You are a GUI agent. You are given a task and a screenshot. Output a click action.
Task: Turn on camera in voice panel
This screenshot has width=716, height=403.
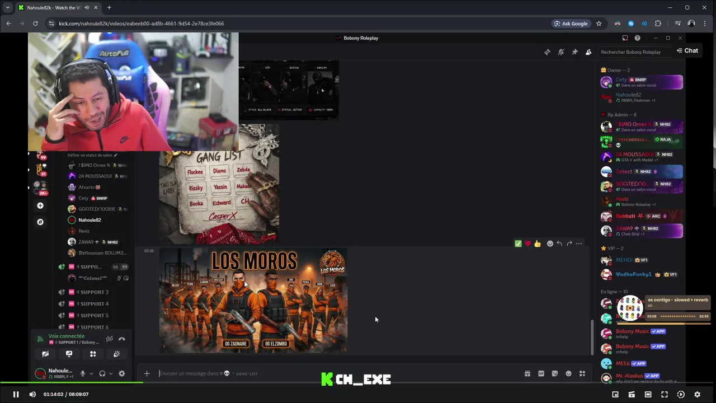pos(45,354)
